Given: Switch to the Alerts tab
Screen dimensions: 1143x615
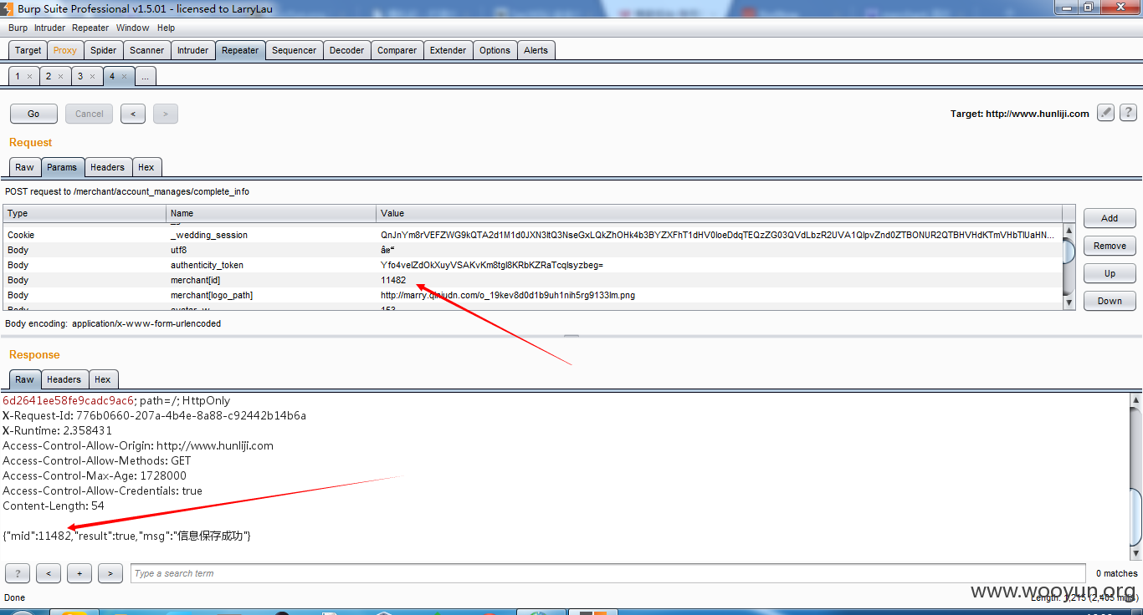Looking at the screenshot, I should (x=536, y=50).
